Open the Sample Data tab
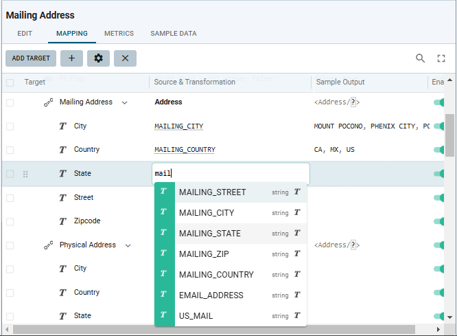This screenshot has width=457, height=336. pyautogui.click(x=174, y=33)
